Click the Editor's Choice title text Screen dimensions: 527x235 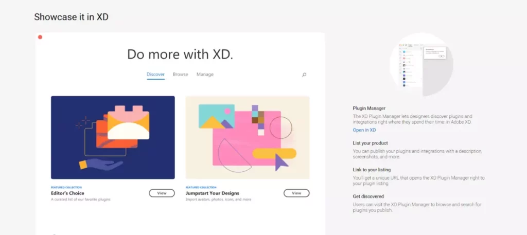(x=65, y=193)
